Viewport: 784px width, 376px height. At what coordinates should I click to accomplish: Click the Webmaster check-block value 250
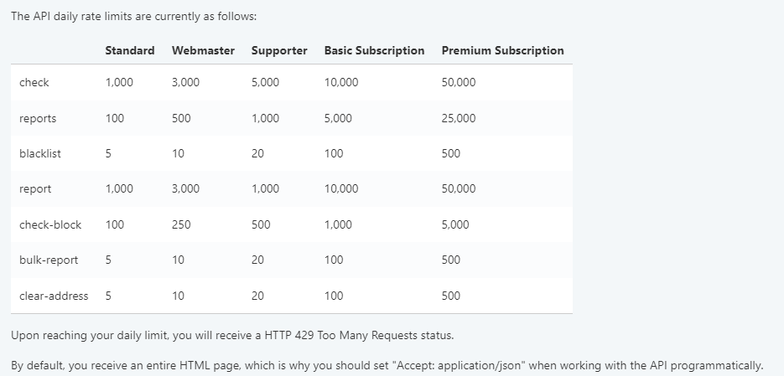click(181, 224)
